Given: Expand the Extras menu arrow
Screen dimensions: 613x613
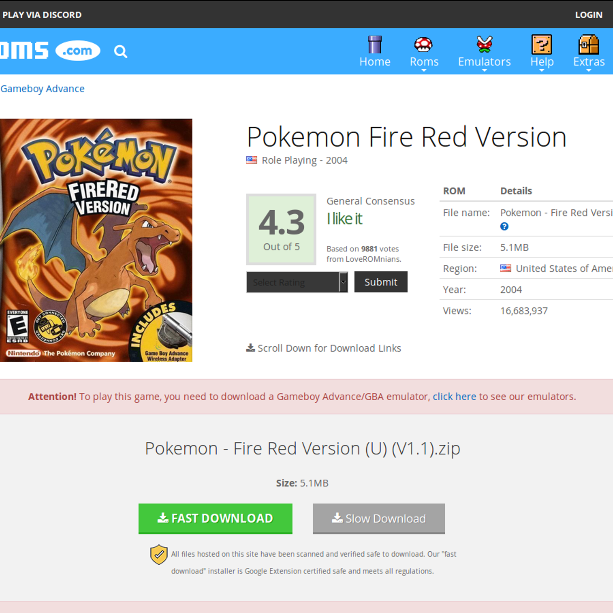Looking at the screenshot, I should point(589,70).
